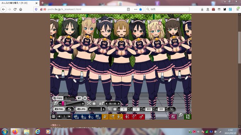Click the plus end of the zoom slider
This screenshot has width=241, height=135.
tap(83, 104)
